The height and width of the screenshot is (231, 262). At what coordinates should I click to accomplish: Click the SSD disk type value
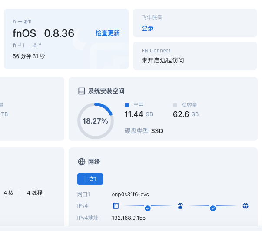point(157,131)
